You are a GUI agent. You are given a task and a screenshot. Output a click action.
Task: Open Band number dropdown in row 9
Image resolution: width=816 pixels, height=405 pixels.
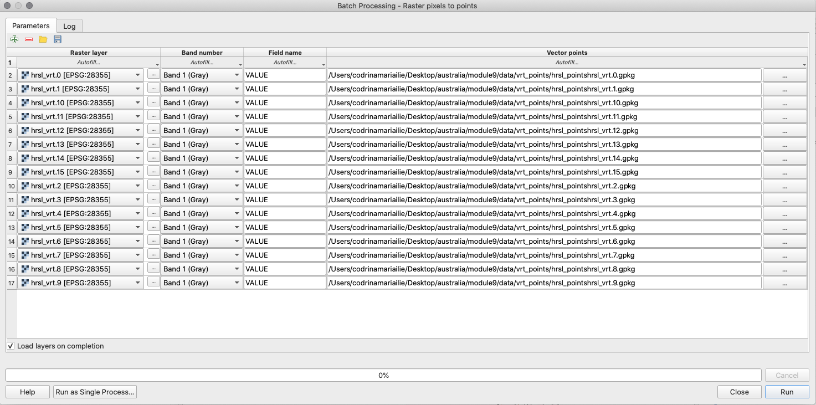(202, 172)
